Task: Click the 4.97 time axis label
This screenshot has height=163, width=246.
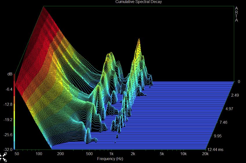Action: [x=229, y=109]
